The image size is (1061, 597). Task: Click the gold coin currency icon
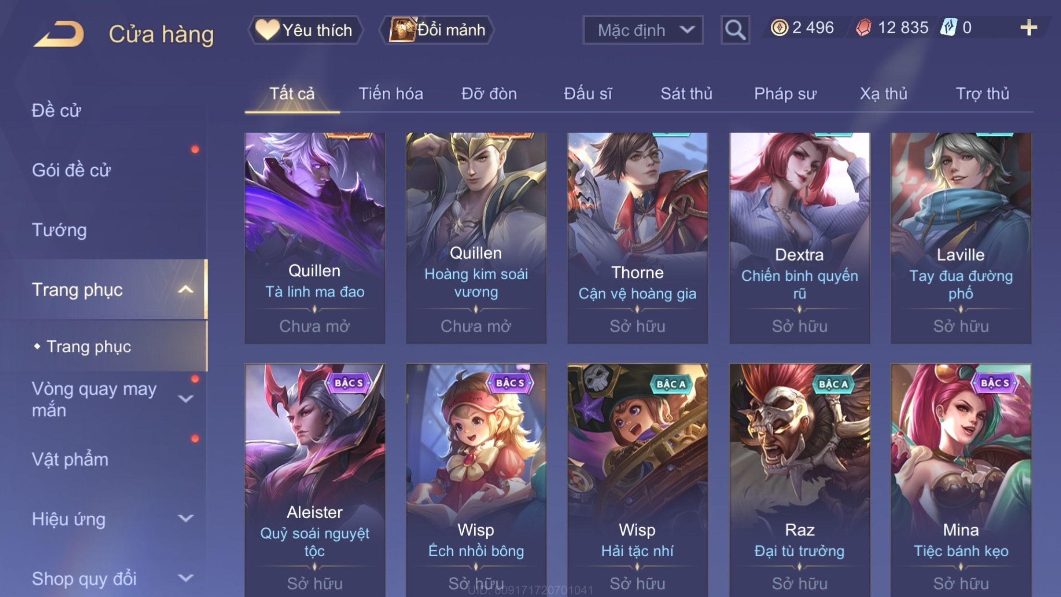pyautogui.click(x=779, y=27)
